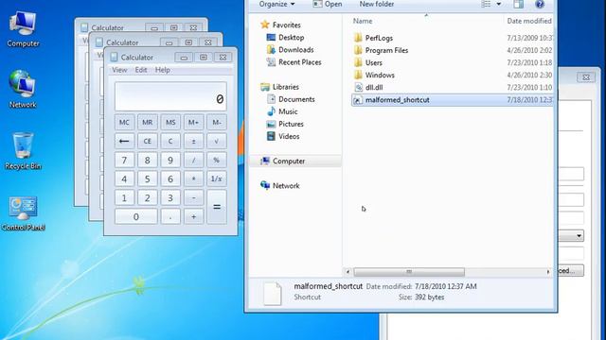The image size is (606, 340).
Task: Click the CE clear entry key
Action: click(x=148, y=141)
